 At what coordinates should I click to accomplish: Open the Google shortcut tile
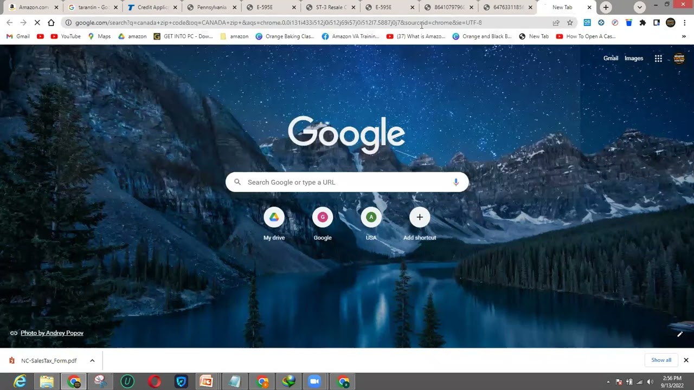323,224
